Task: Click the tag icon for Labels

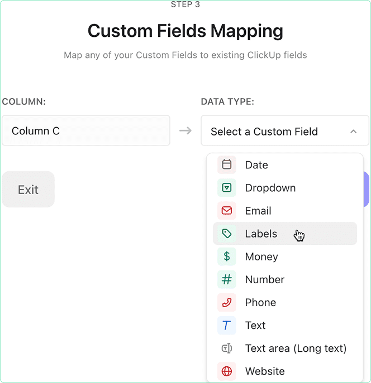Action: [226, 234]
